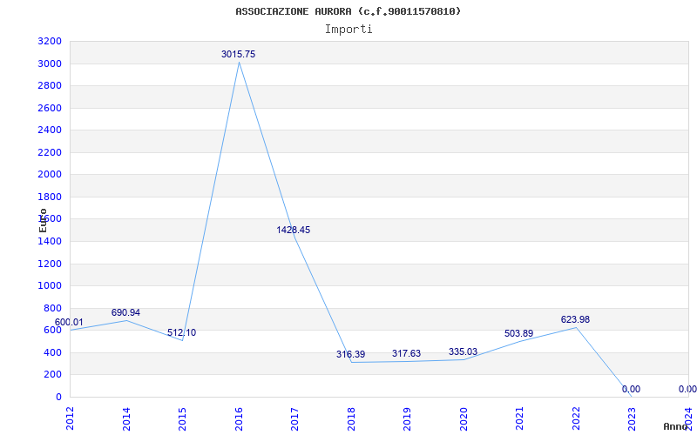Select the 316.39 data label
This screenshot has width=697, height=435.
pyautogui.click(x=351, y=354)
